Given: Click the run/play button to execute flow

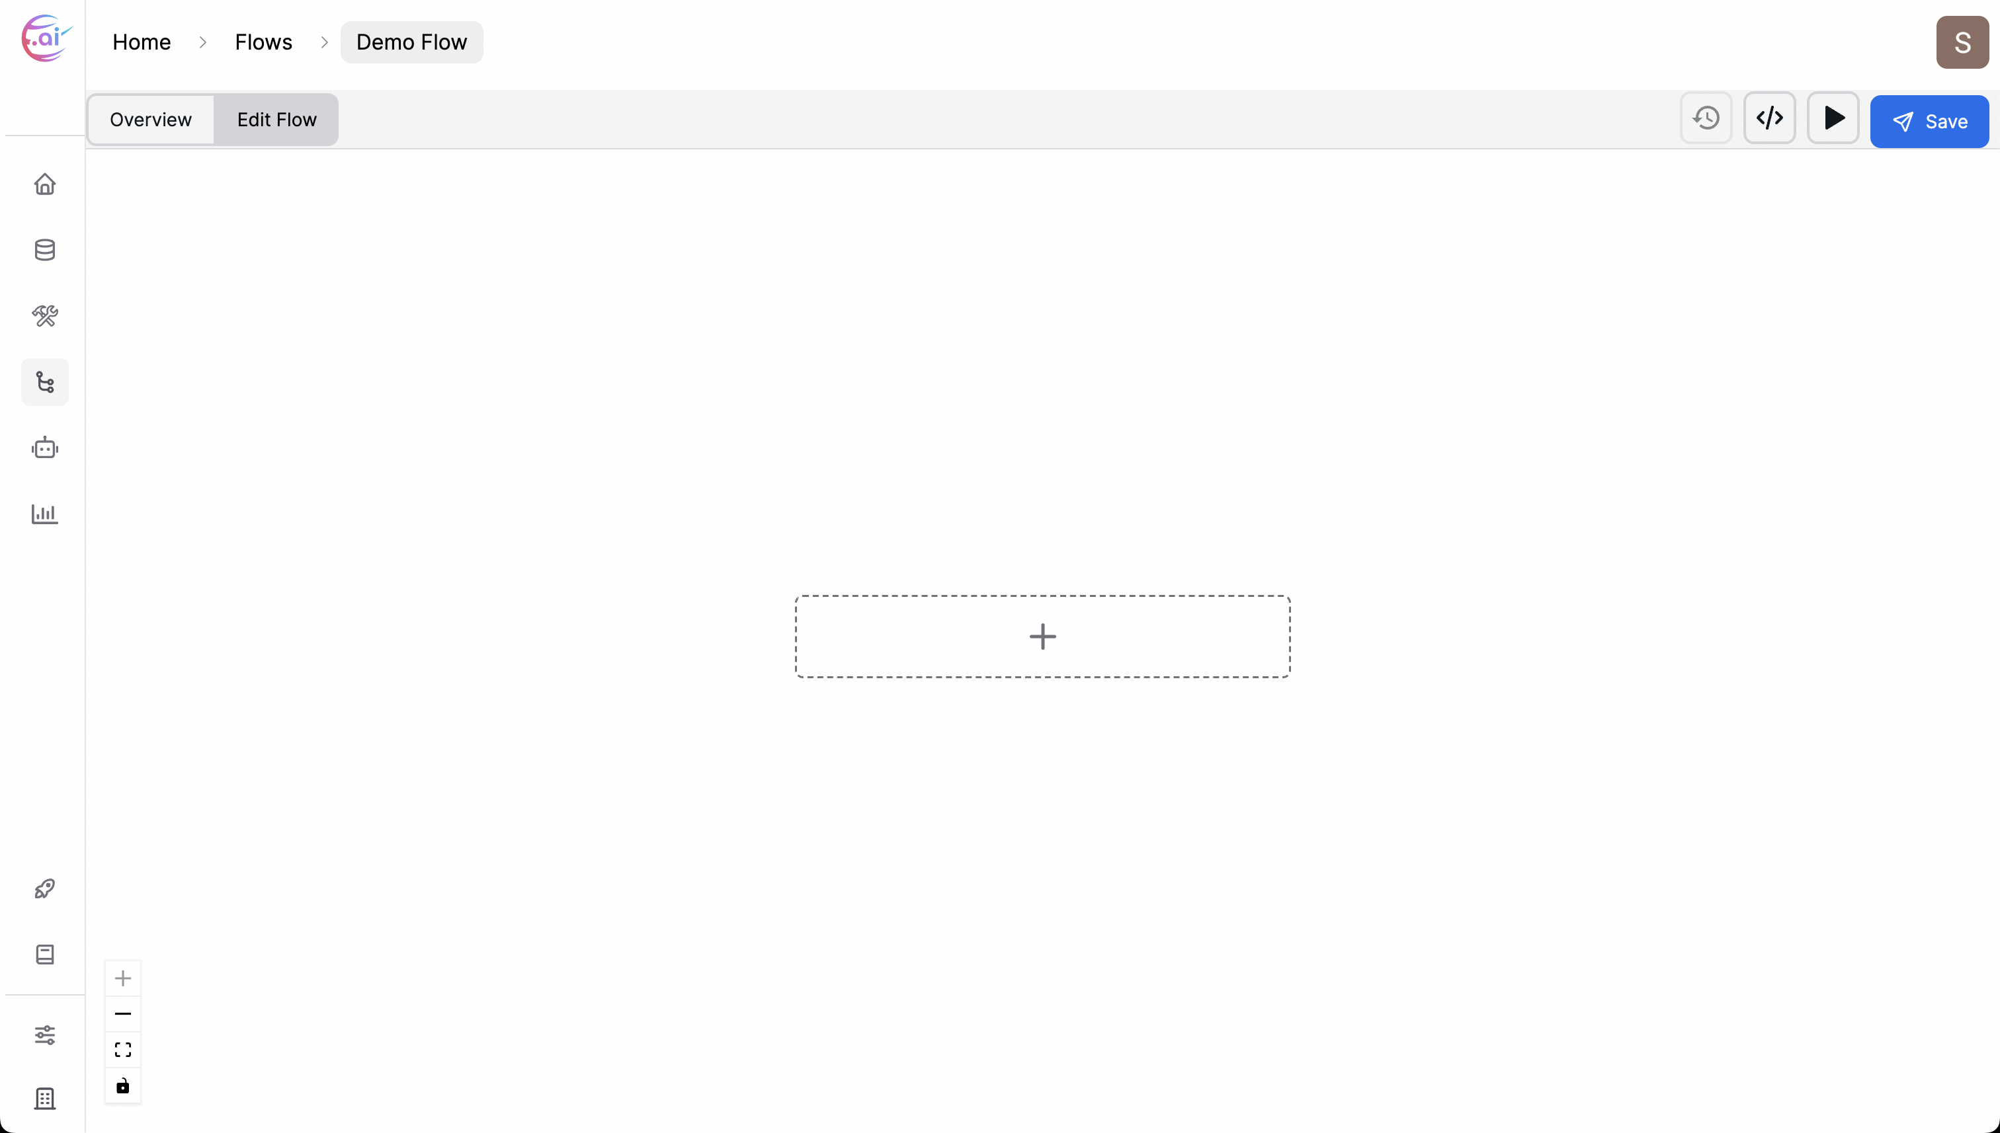Looking at the screenshot, I should pos(1833,118).
